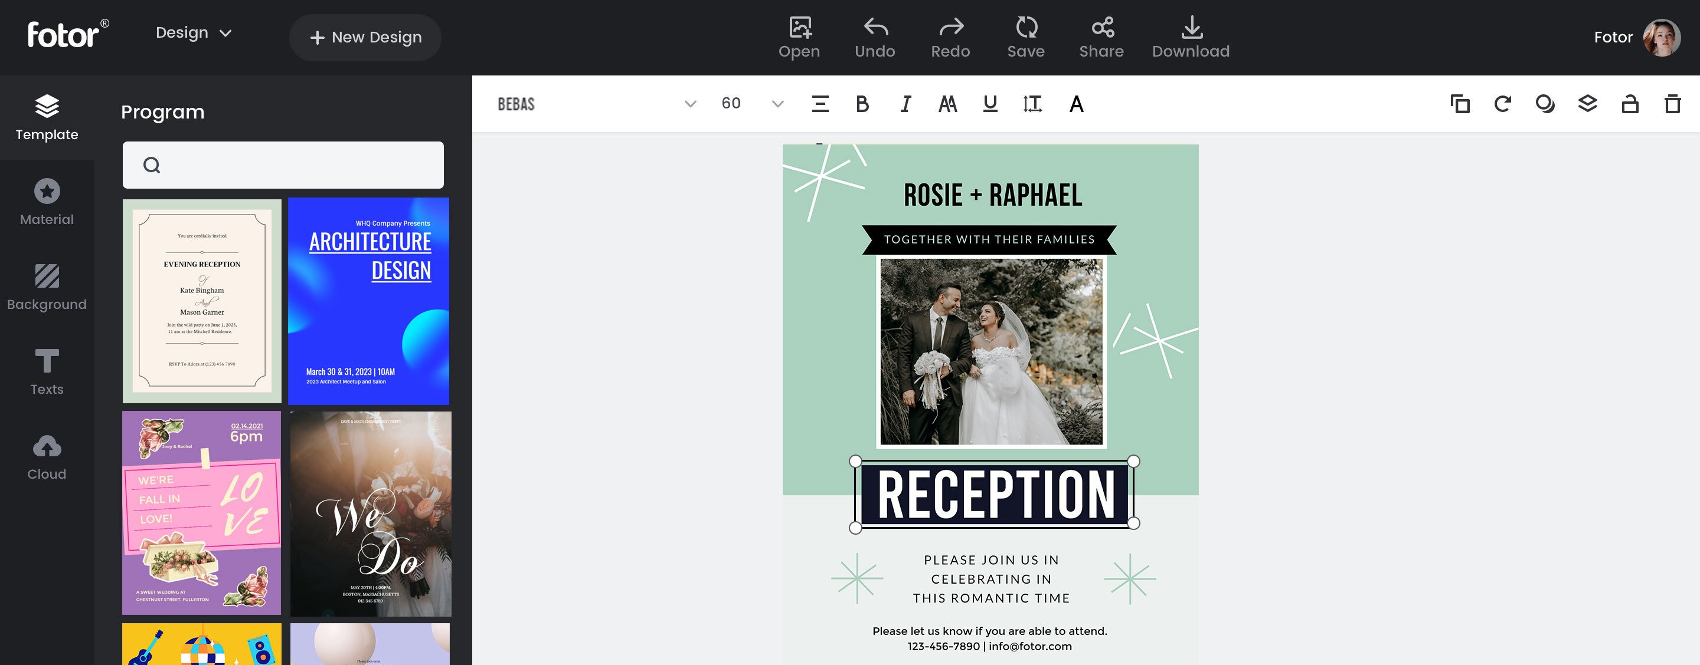Toggle Bold formatting on text

863,103
